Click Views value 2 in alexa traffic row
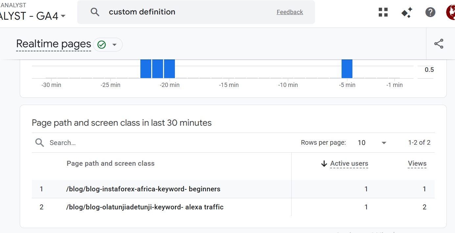Image resolution: width=455 pixels, height=233 pixels. (424, 207)
